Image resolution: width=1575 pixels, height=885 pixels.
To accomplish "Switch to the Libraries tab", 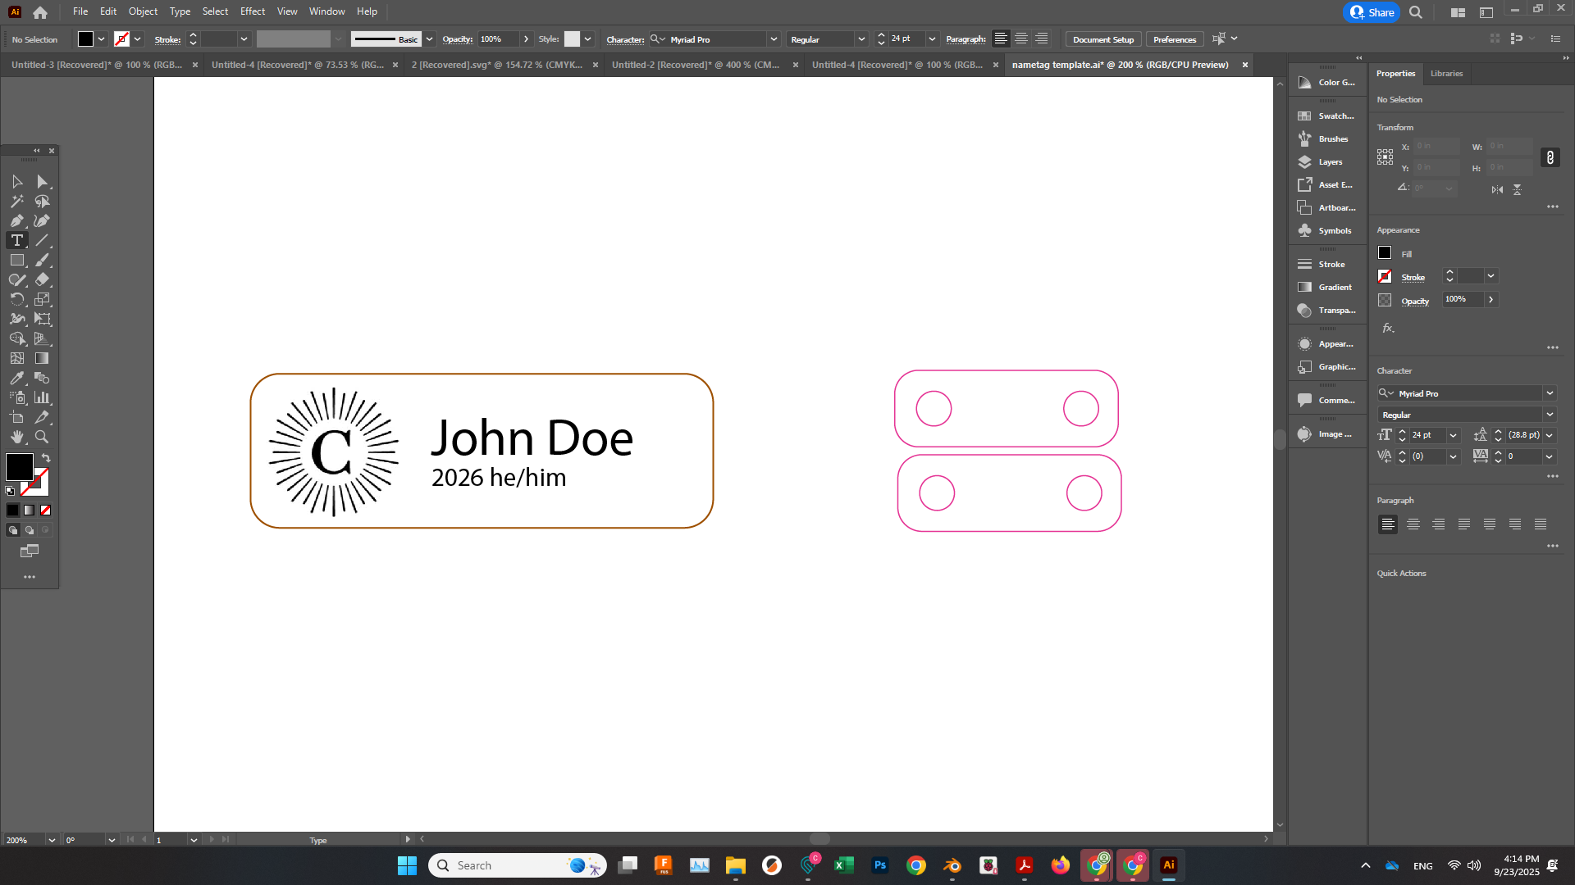I will tap(1446, 74).
